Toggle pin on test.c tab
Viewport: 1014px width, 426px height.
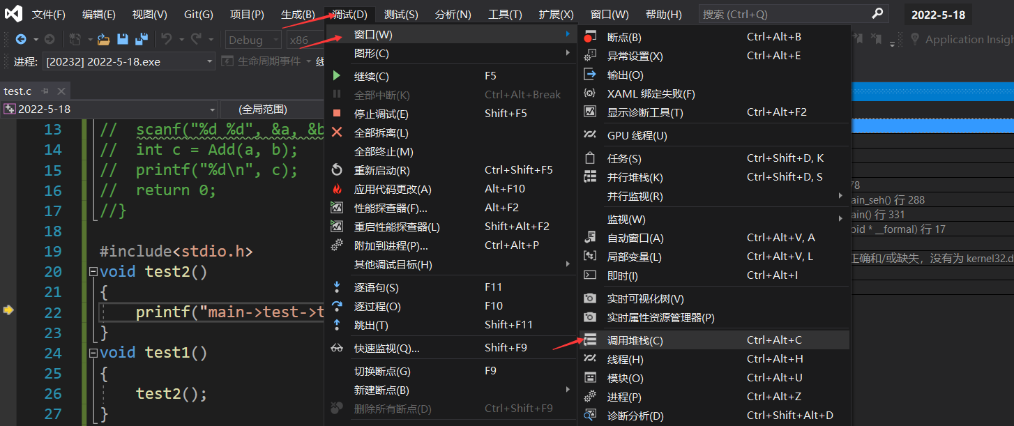45,91
